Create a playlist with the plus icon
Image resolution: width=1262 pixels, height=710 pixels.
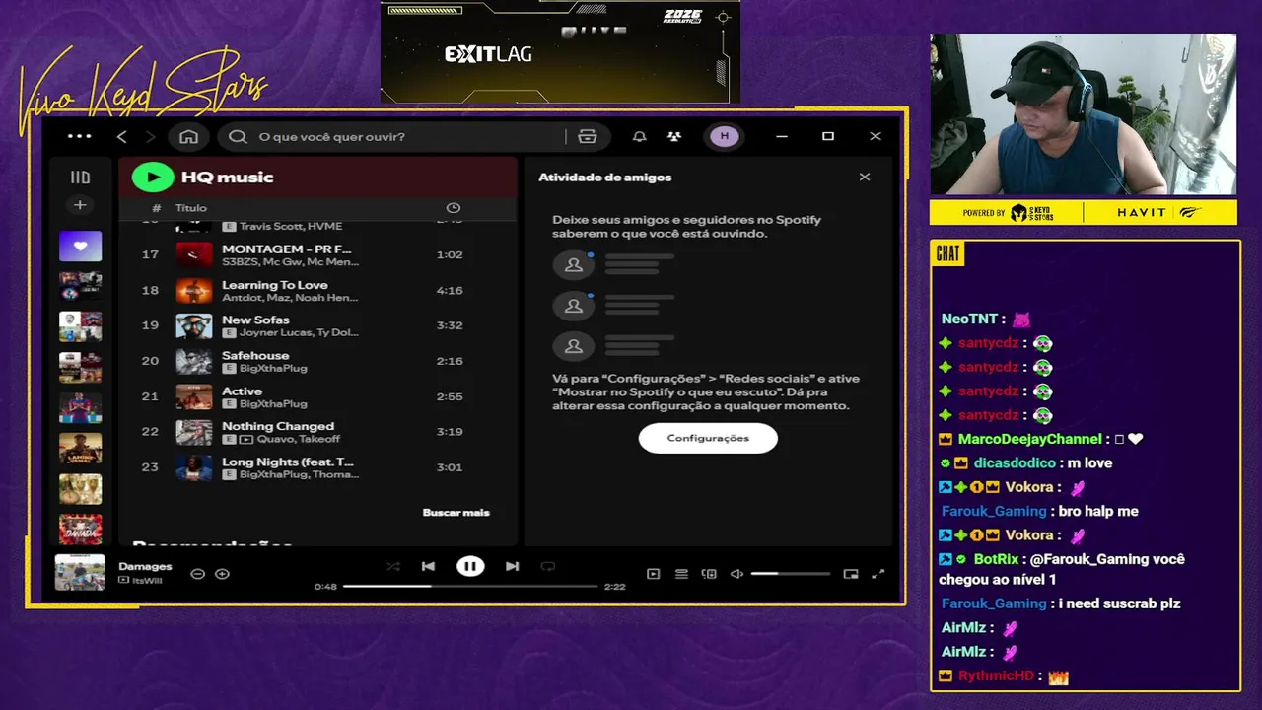tap(80, 205)
